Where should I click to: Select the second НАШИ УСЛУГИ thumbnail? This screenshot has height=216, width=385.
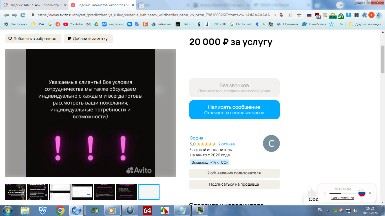37,192
